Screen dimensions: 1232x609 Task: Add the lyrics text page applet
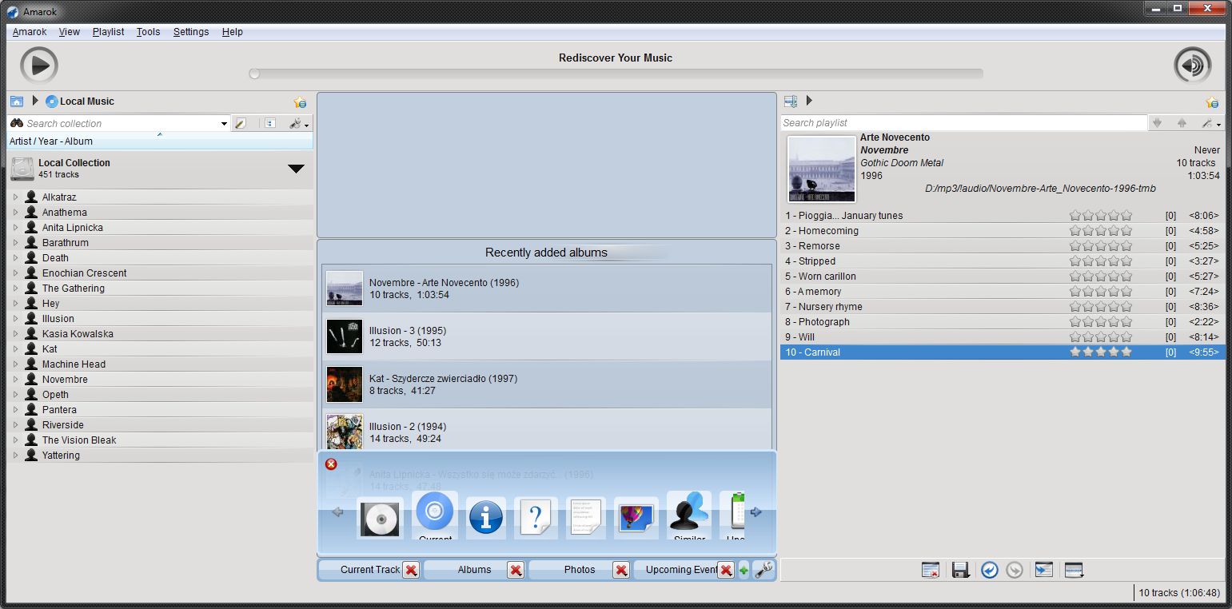point(586,518)
